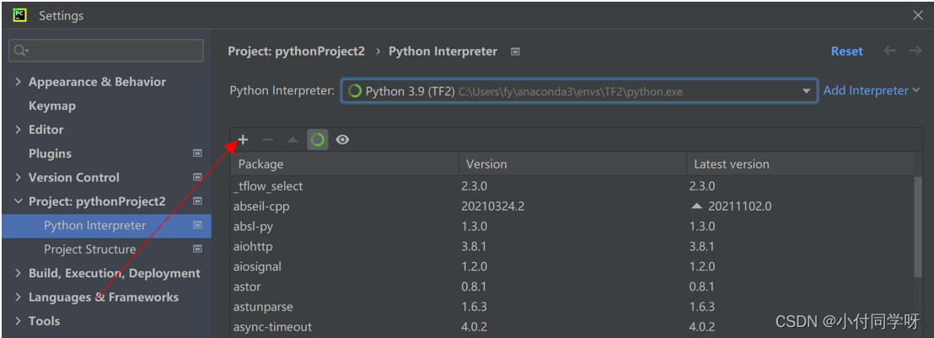Screen dimensions: 934x338
Task: Click version 1.6.3 in the Version column
Action: [474, 307]
